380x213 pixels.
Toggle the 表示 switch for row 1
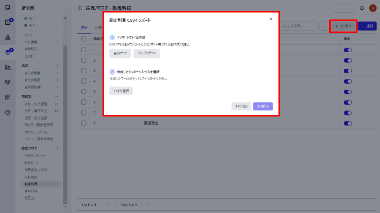tap(348, 50)
